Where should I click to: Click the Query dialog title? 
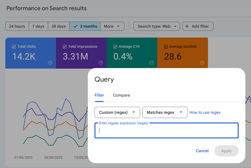click(104, 79)
